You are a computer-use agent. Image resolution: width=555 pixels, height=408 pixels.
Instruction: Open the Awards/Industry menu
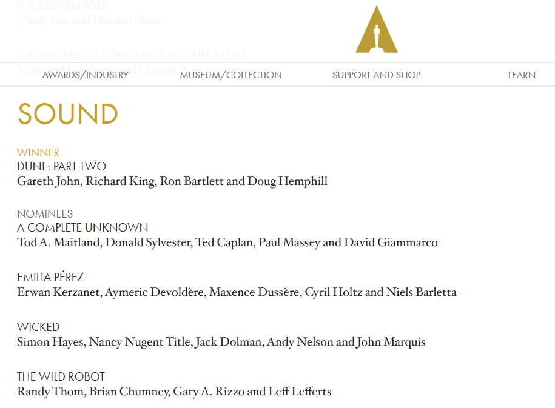click(86, 75)
